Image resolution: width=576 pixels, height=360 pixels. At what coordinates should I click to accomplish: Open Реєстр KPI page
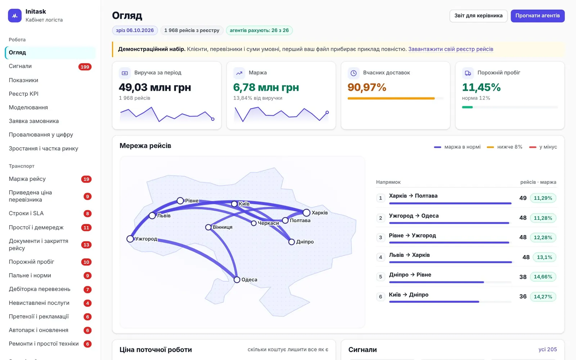[x=50, y=94]
